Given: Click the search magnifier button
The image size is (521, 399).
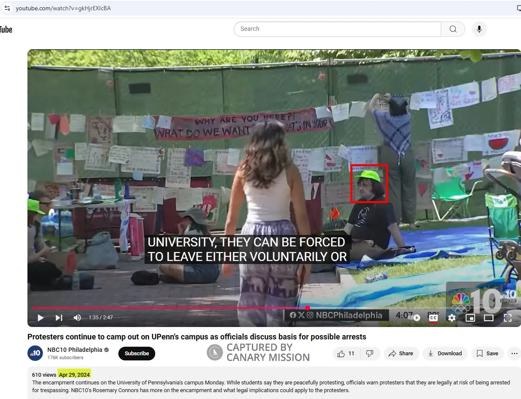Looking at the screenshot, I should click(453, 29).
